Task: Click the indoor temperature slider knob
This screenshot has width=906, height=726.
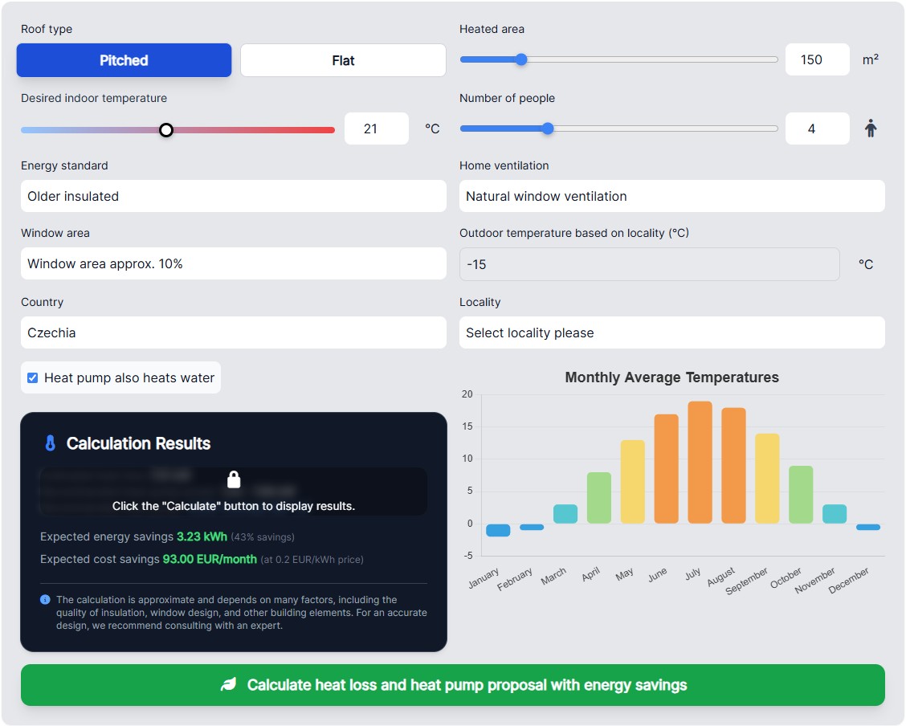Action: (x=166, y=130)
